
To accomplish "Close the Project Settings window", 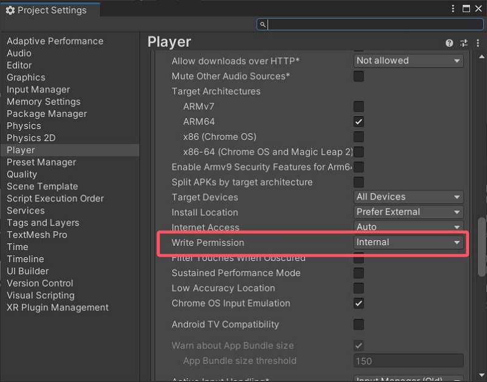I will pos(478,9).
